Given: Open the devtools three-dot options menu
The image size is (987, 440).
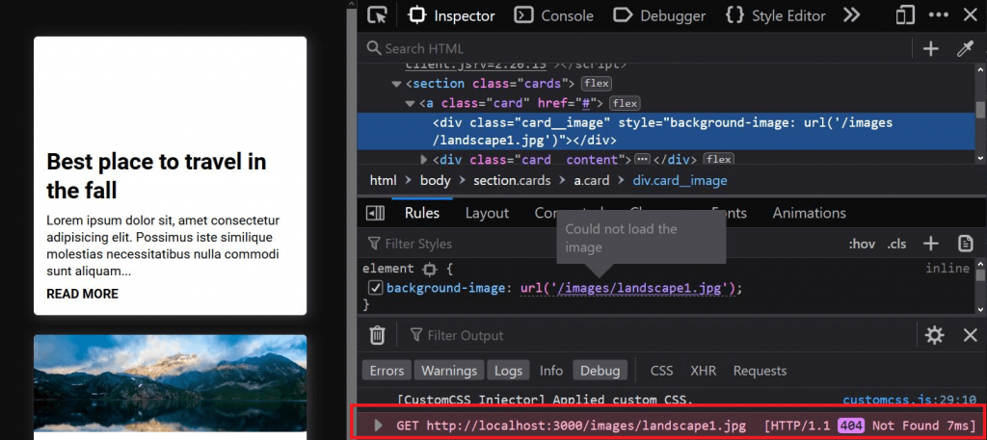Looking at the screenshot, I should point(939,15).
